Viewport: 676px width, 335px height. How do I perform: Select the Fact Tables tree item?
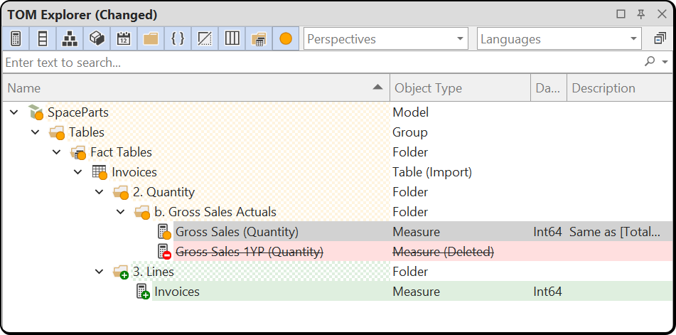tap(121, 152)
